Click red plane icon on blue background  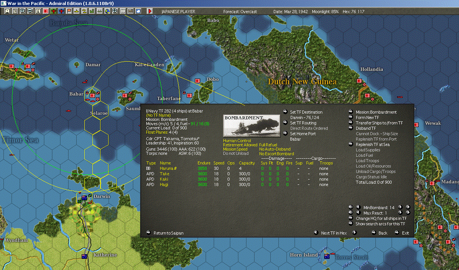click(x=61, y=11)
